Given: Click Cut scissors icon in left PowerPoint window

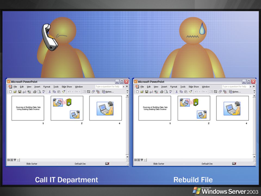Looking at the screenshot, I should click(49, 92).
